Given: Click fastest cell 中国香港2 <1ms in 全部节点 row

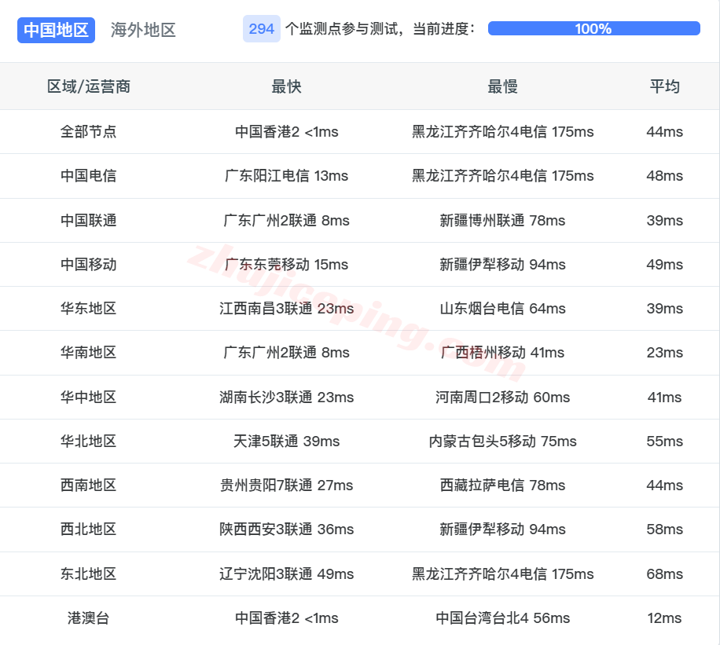Looking at the screenshot, I should 287,132.
